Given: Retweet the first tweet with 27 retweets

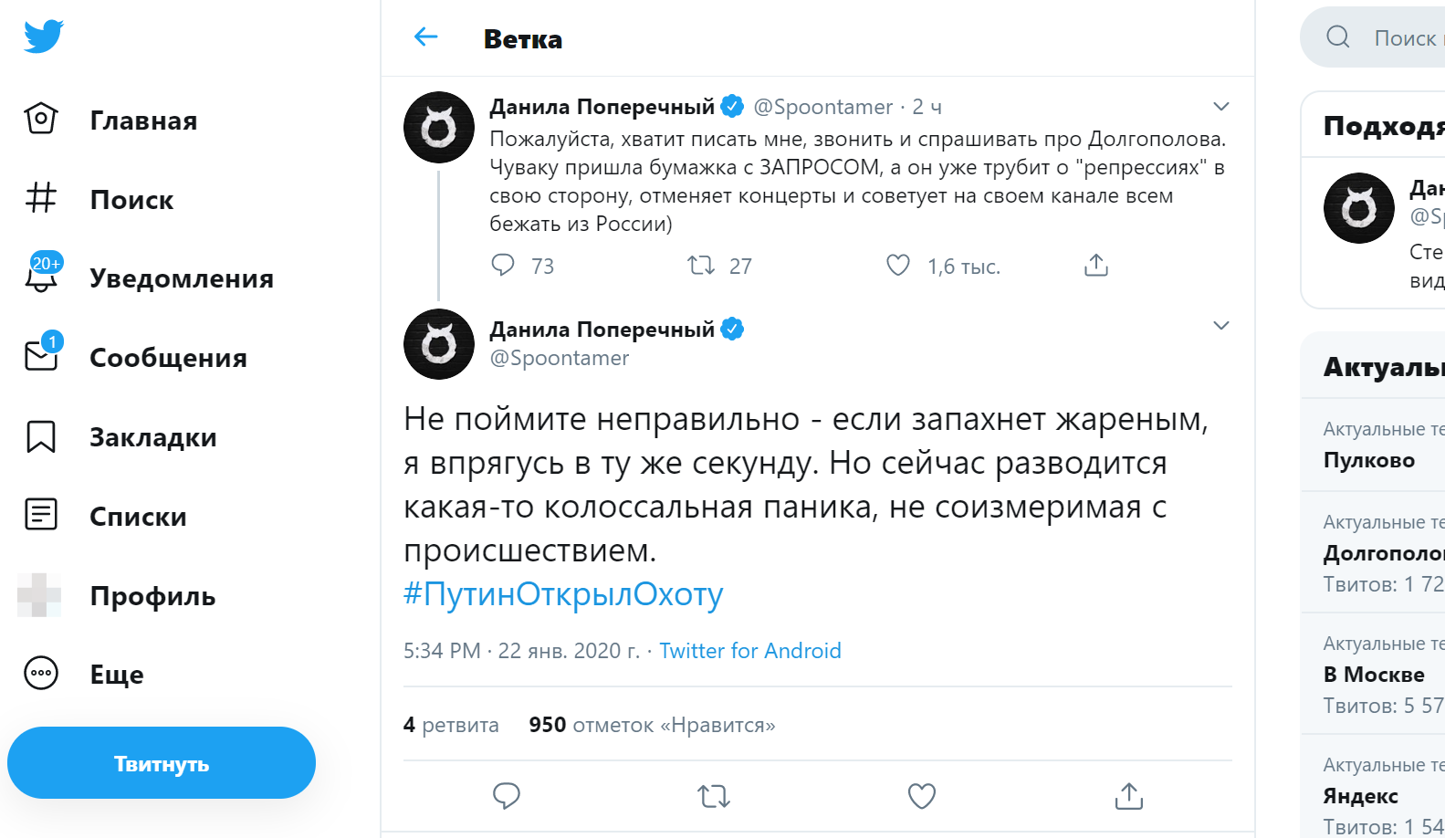Looking at the screenshot, I should tap(700, 266).
